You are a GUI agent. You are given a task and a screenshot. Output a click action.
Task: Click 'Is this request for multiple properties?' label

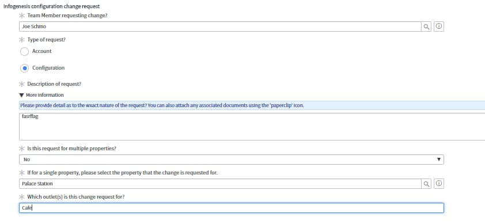coord(72,148)
